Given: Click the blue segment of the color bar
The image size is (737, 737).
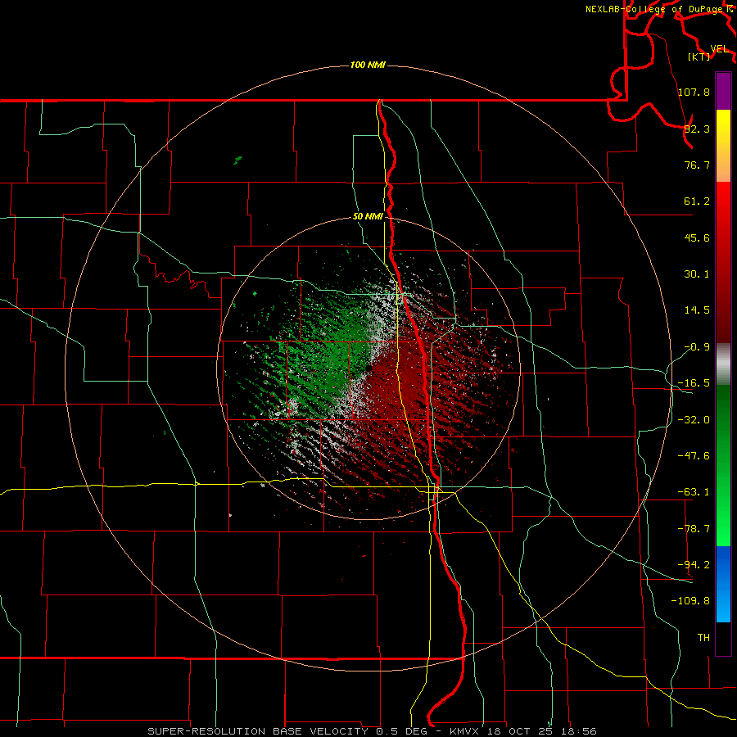Looking at the screenshot, I should (723, 584).
